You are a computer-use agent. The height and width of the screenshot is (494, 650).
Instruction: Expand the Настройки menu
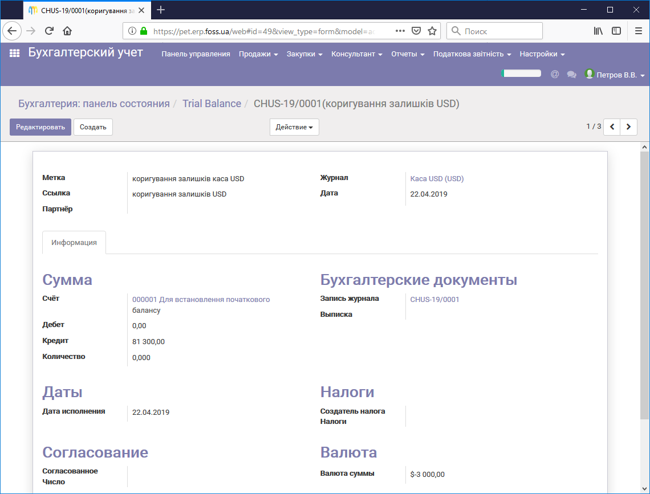(x=542, y=54)
